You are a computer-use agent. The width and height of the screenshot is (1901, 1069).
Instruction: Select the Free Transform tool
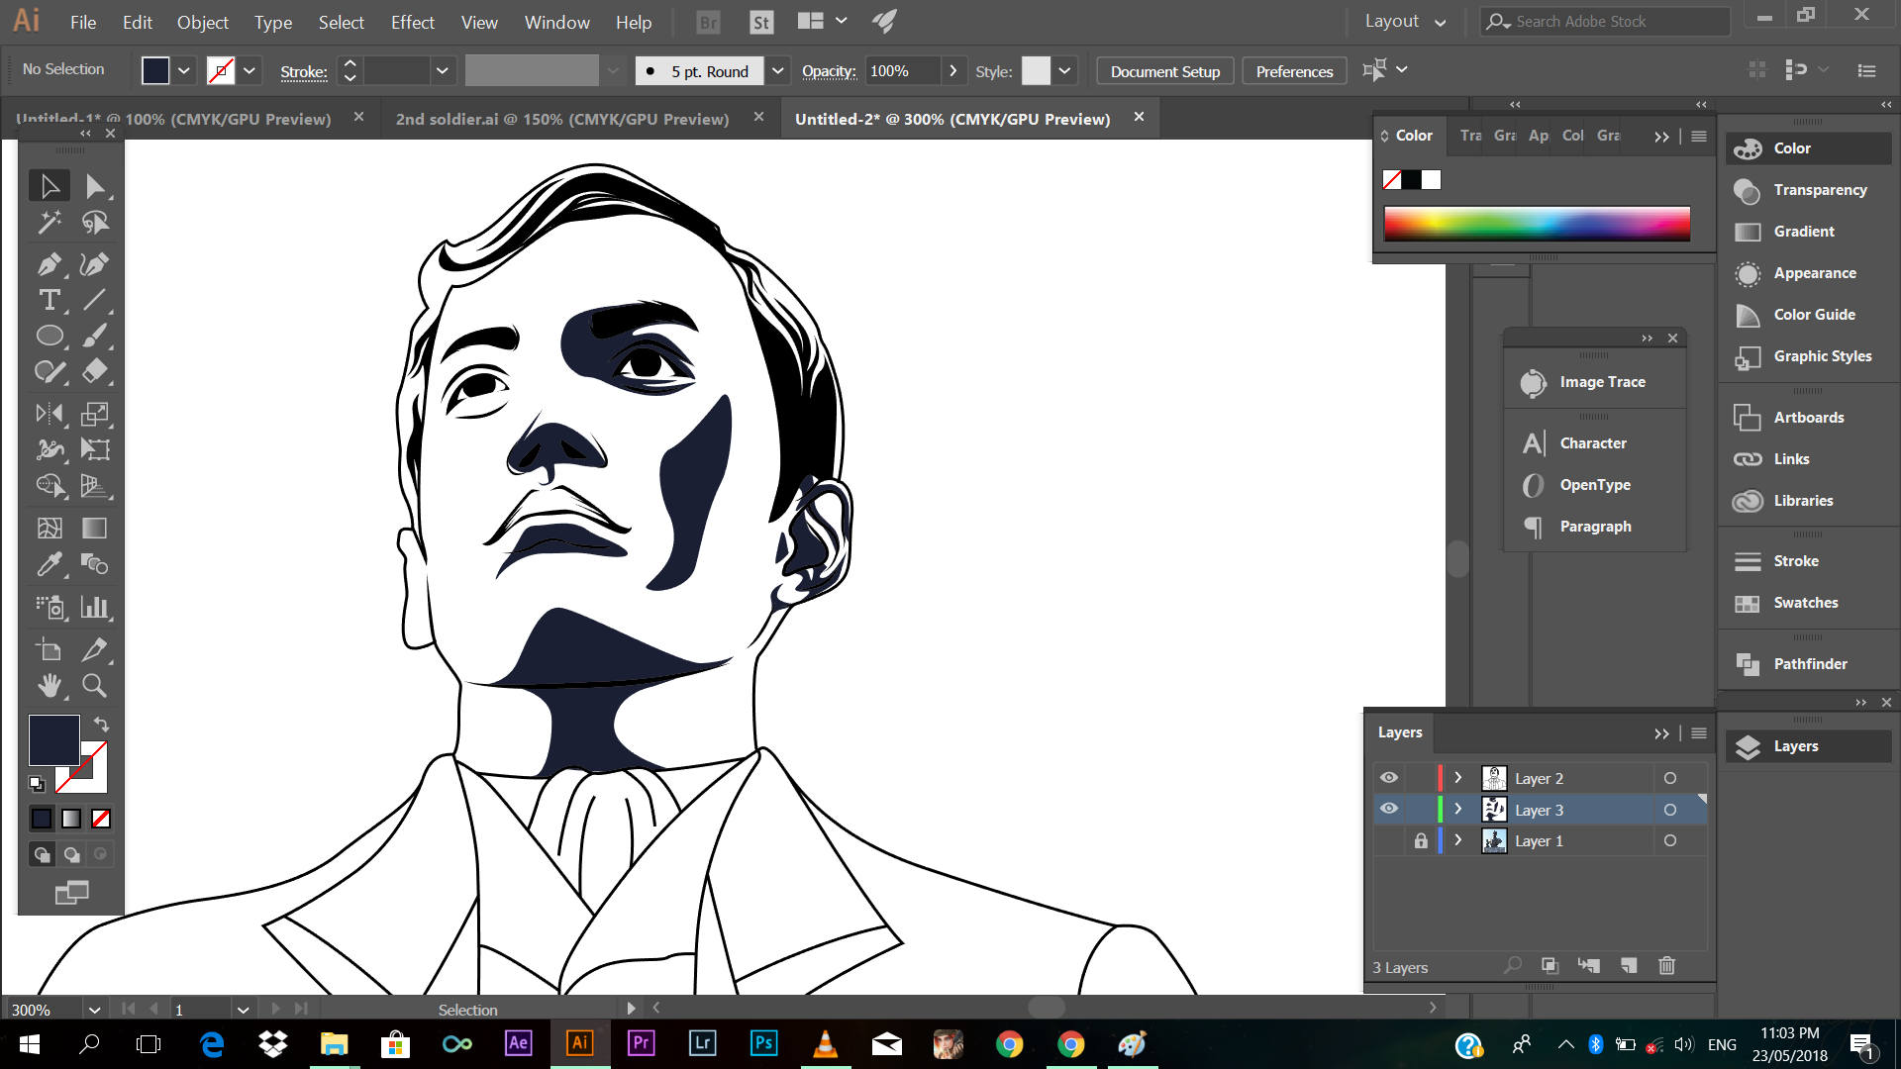(x=95, y=449)
